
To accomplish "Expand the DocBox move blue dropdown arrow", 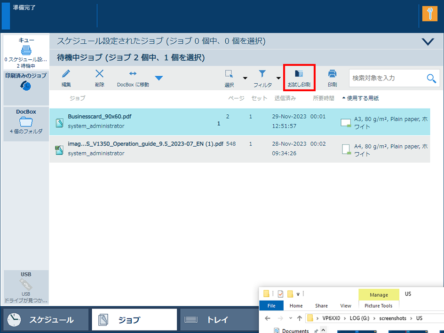I will (159, 78).
